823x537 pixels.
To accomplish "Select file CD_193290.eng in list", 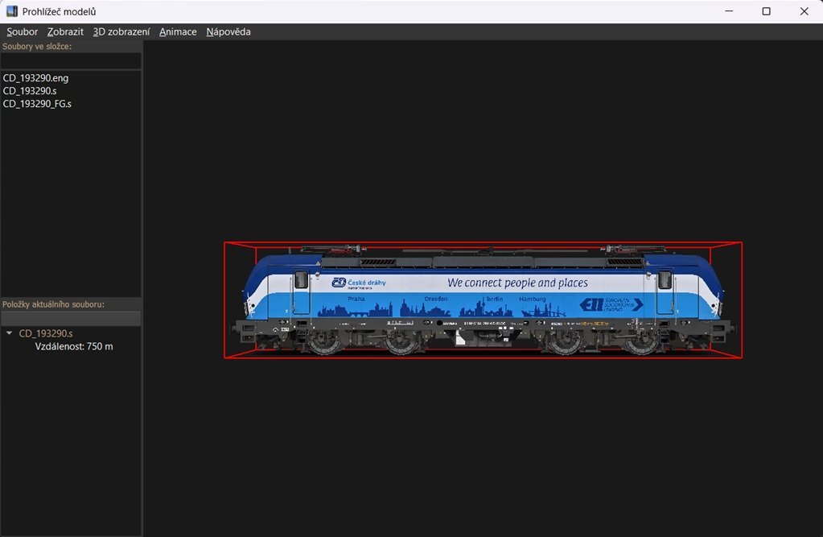I will click(35, 78).
